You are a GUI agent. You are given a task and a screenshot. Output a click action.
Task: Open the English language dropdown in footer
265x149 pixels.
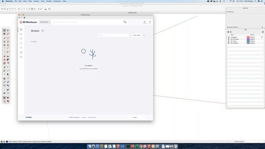click(x=139, y=118)
